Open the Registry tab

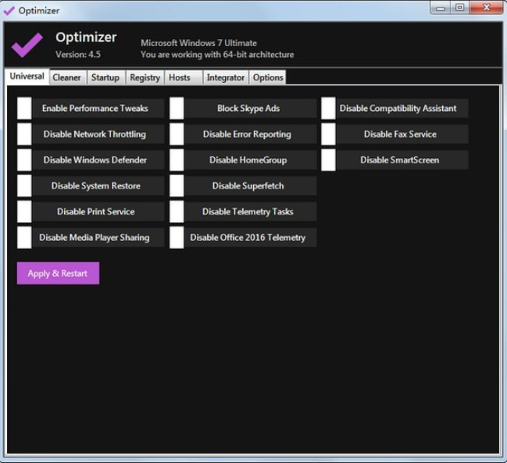tap(145, 77)
